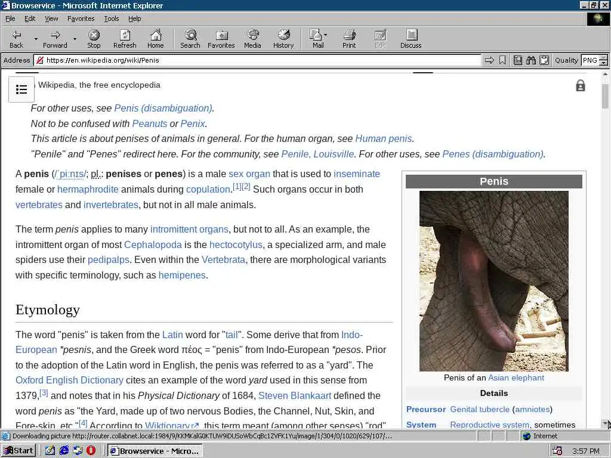Click the Back toolbar button
Screen dimensions: 611x458
pyautogui.click(x=16, y=39)
